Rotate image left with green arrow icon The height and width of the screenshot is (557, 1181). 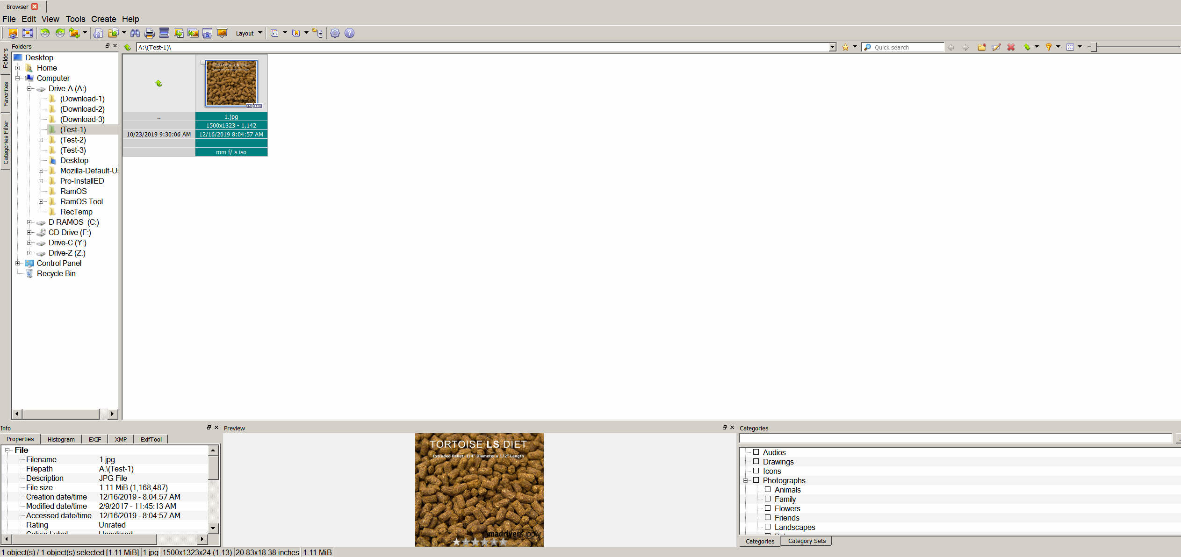tap(45, 33)
